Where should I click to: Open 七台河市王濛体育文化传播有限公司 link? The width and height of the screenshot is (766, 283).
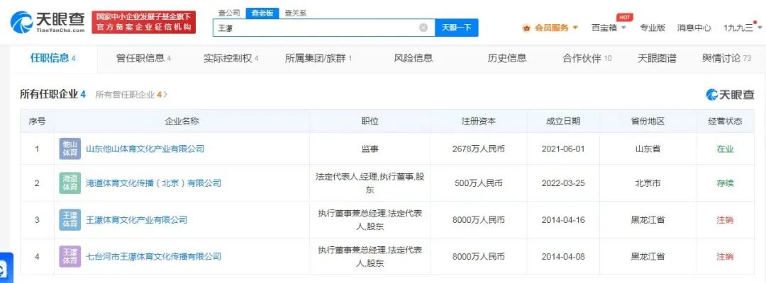click(153, 256)
